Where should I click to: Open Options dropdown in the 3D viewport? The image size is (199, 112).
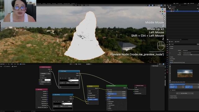click(x=163, y=7)
